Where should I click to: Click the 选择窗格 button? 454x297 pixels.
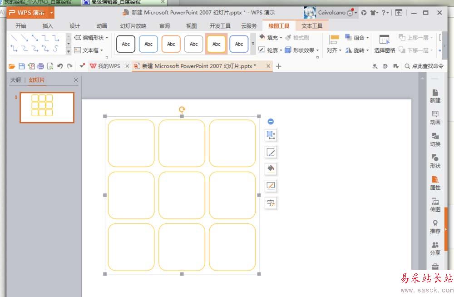point(384,44)
